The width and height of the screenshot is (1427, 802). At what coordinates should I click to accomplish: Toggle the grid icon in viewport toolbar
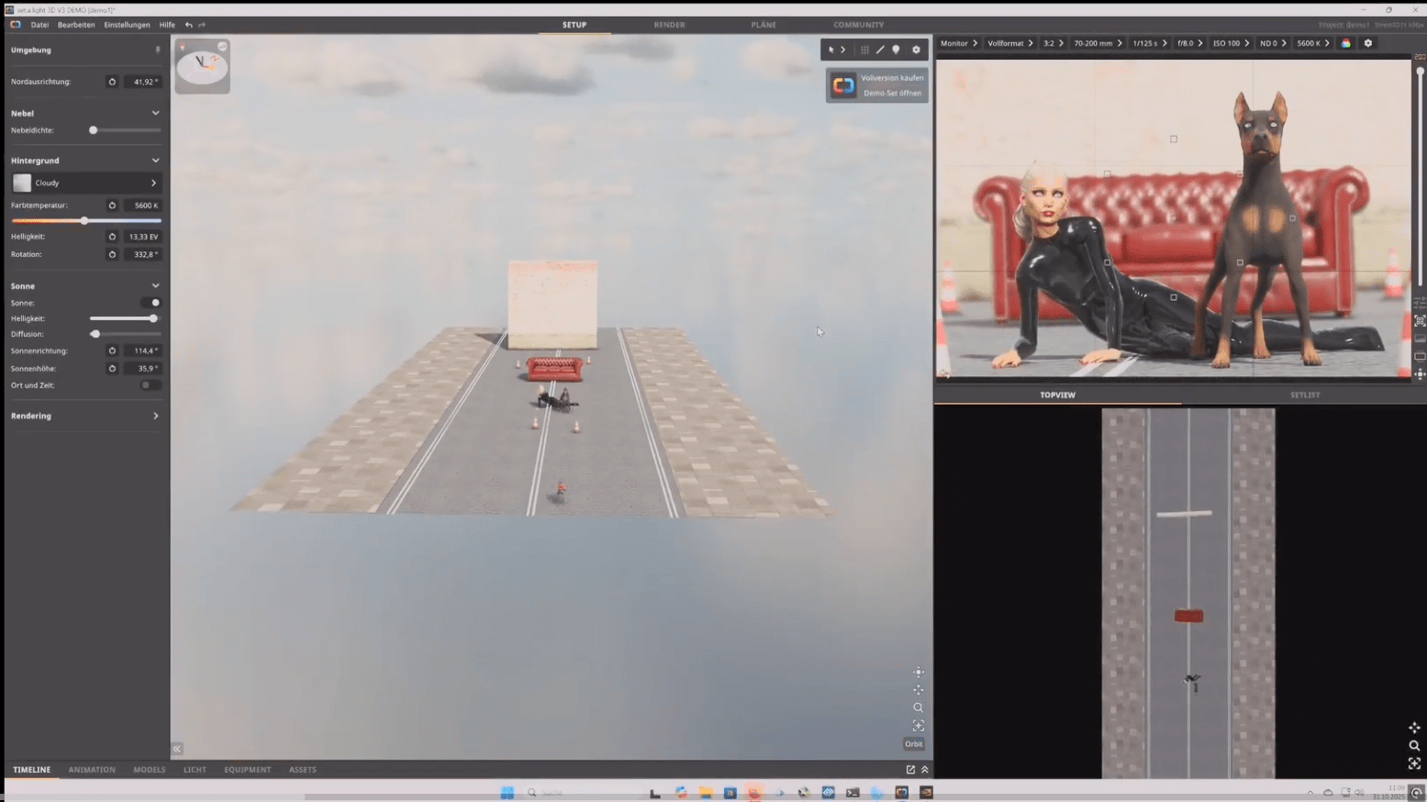864,50
